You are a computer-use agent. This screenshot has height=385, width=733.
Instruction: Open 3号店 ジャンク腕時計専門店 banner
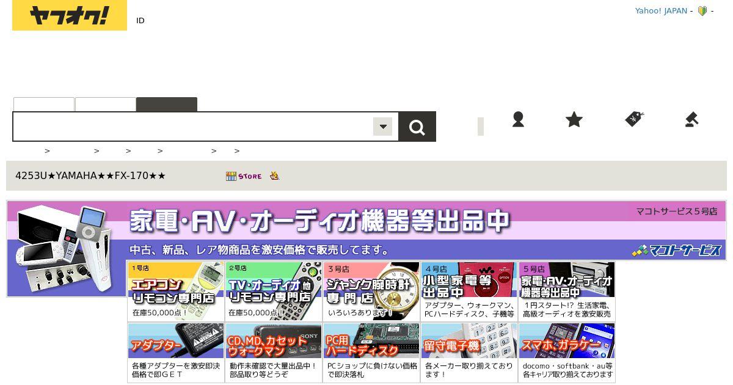click(x=371, y=291)
